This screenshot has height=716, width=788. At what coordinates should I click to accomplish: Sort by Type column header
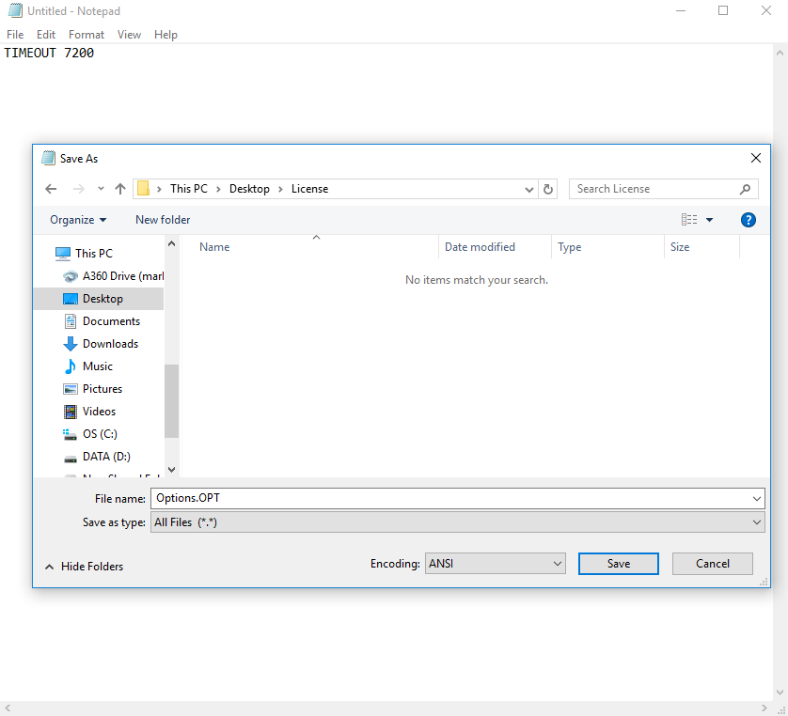pyautogui.click(x=570, y=247)
